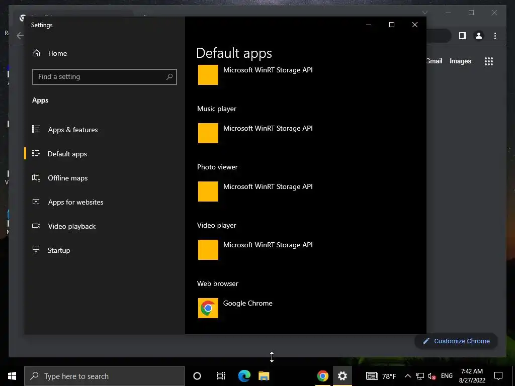Close the Settings window

click(415, 25)
